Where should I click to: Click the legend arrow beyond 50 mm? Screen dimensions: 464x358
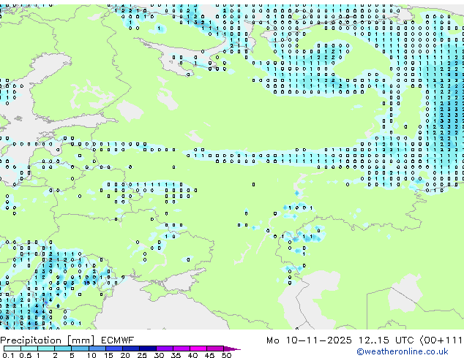point(232,349)
